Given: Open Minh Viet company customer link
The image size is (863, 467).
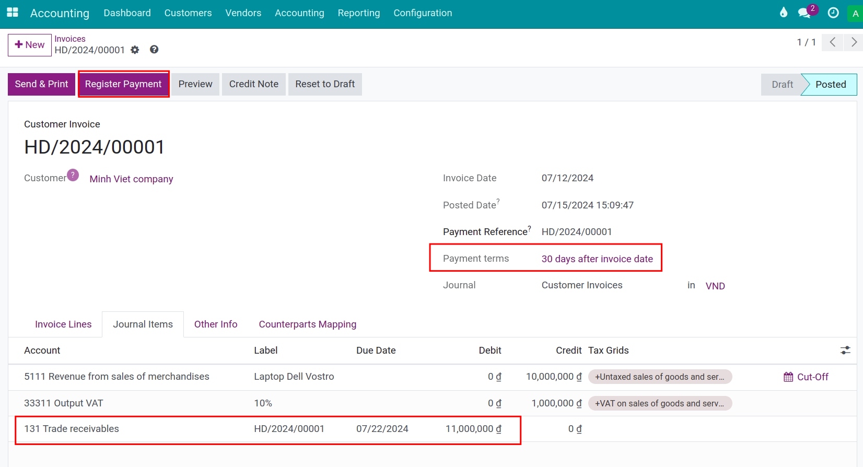Looking at the screenshot, I should (x=131, y=179).
